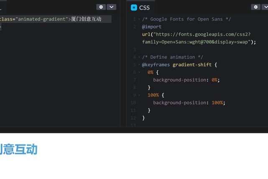Click the 100% background-position value
This screenshot has width=268, height=179.
217,103
